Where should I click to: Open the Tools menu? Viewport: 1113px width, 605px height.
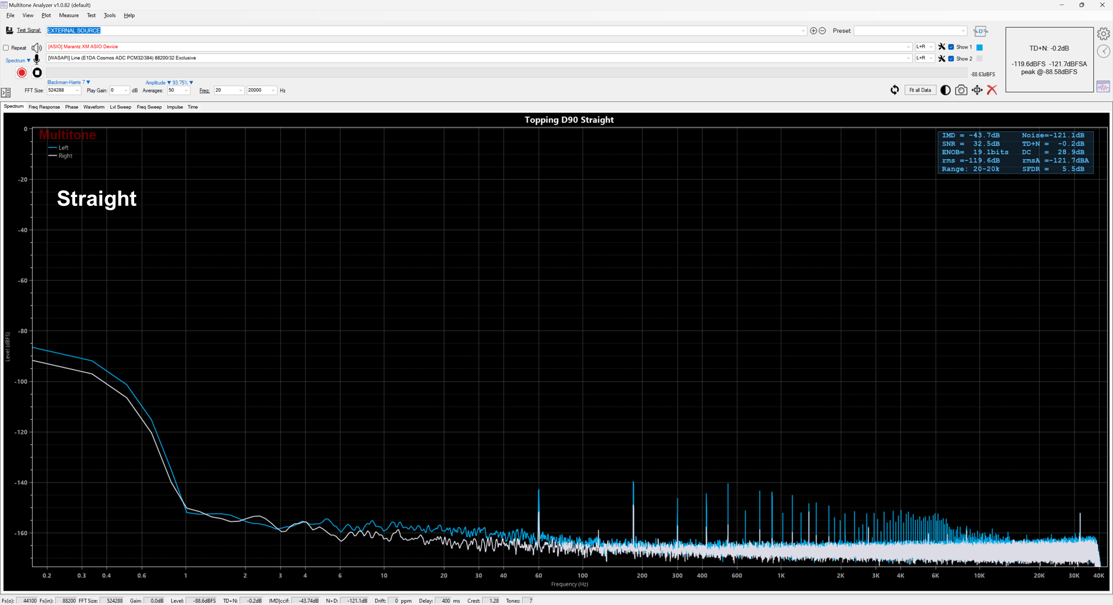110,16
